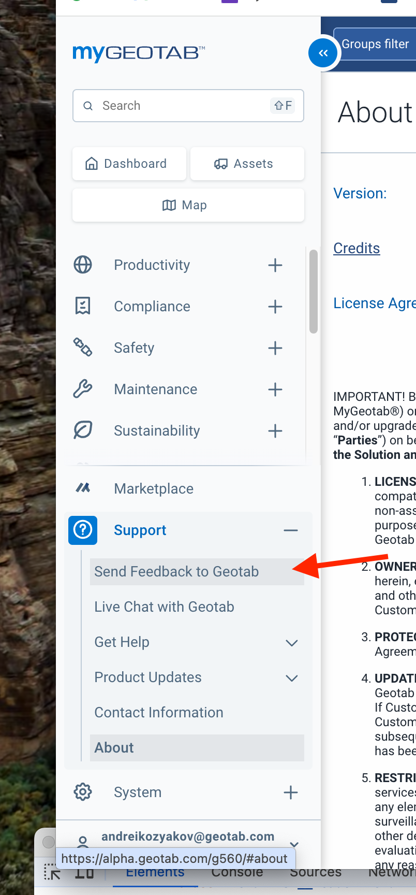Collapse the Support section

coord(291,530)
